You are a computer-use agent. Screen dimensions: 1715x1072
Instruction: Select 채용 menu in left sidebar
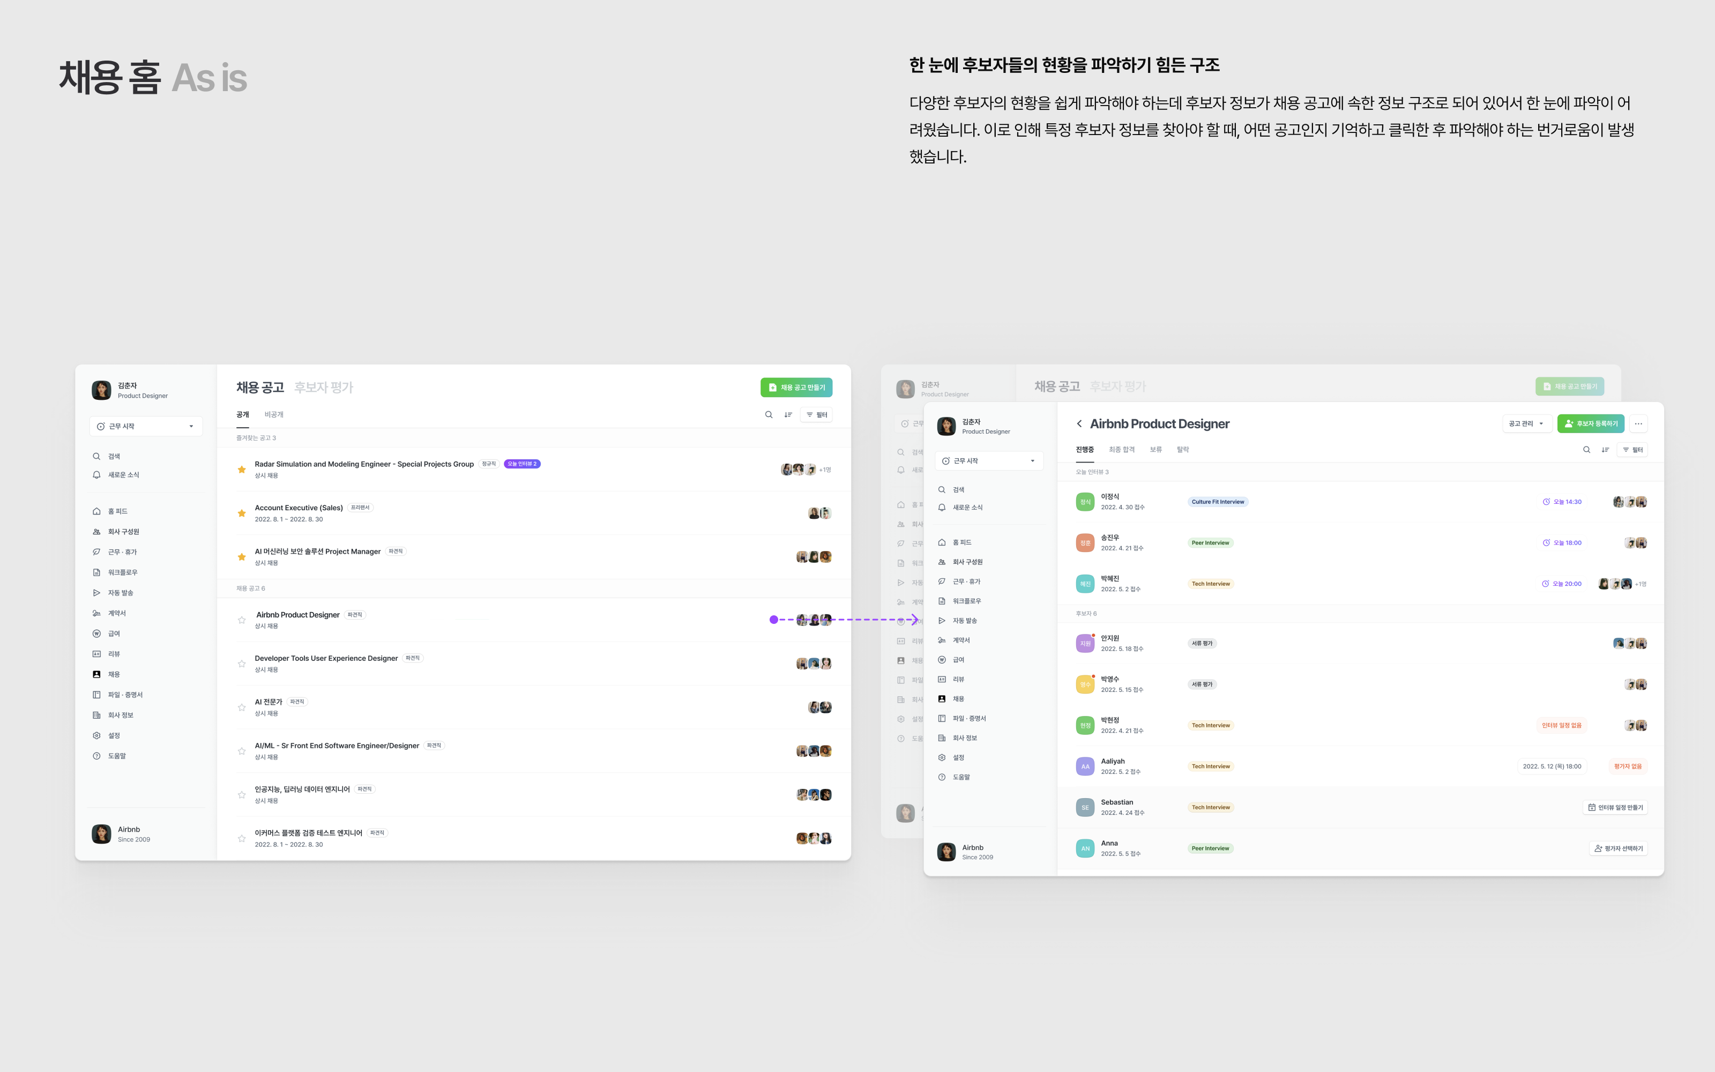[114, 674]
